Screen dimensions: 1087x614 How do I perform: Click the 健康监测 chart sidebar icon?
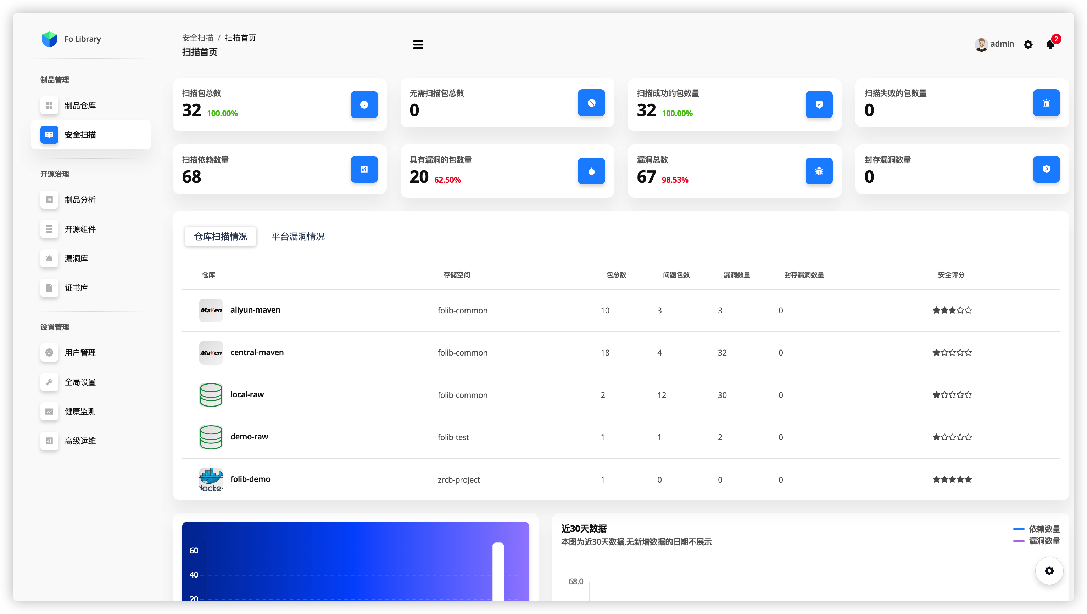49,411
